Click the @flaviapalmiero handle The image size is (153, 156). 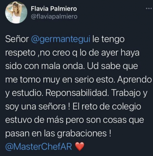(x=54, y=17)
